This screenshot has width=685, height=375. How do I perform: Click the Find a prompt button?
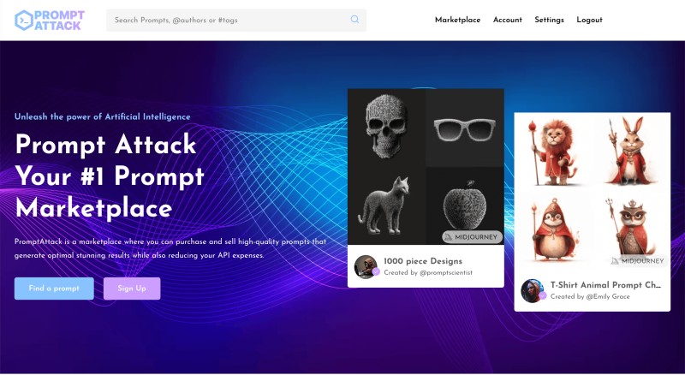[54, 289]
